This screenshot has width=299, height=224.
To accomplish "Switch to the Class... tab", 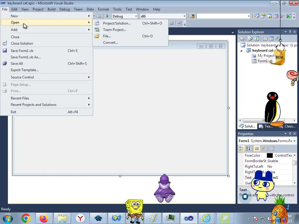I will [x=288, y=126].
